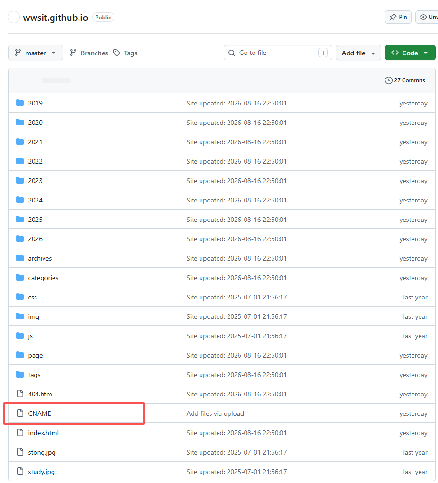Click the folder icon of 2020
The width and height of the screenshot is (438, 483).
click(x=20, y=123)
